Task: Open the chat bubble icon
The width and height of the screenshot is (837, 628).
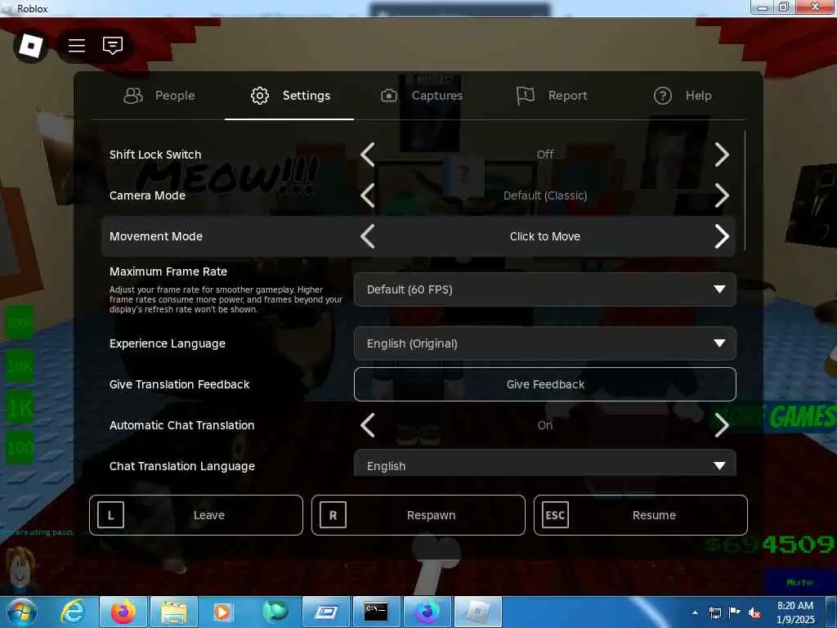Action: 113,46
